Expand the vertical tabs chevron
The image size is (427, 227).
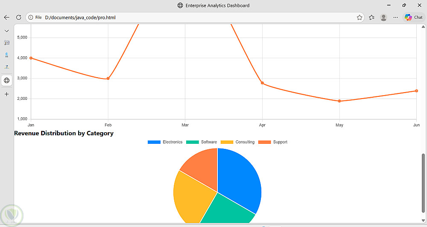[7, 31]
